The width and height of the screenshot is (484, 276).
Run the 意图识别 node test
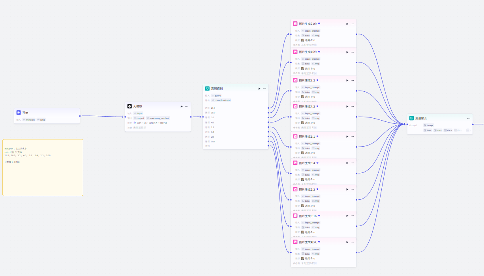click(259, 89)
